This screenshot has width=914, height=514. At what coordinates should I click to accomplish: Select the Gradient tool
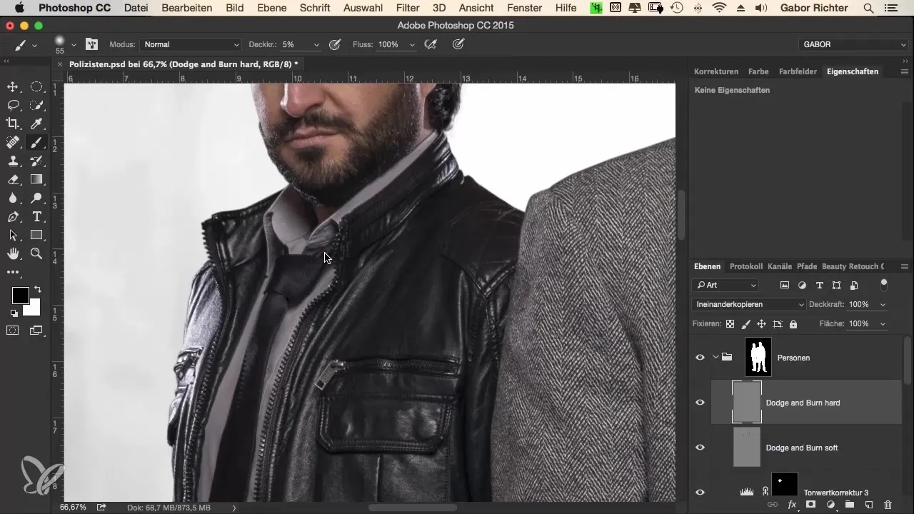(x=36, y=180)
